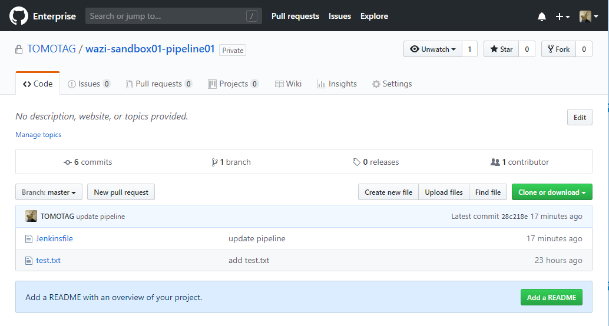View the 1 branch list

(231, 162)
